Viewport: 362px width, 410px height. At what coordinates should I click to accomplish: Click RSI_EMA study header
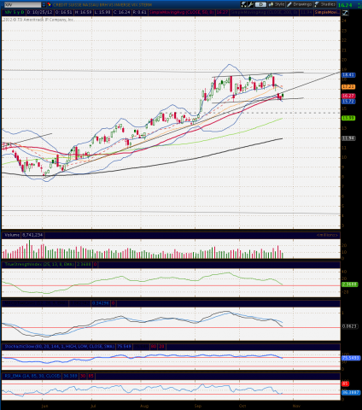(x=32, y=376)
